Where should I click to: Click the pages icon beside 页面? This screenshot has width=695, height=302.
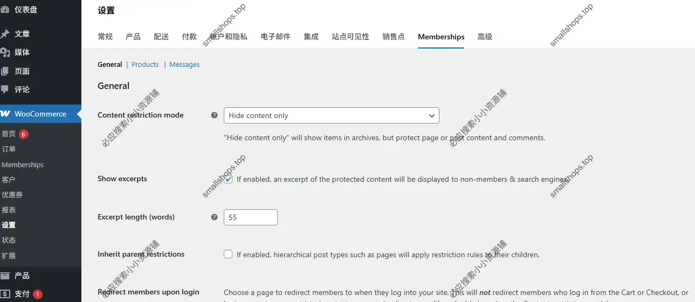(x=5, y=71)
